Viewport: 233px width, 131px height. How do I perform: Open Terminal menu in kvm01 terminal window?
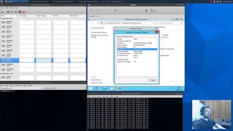(18, 86)
